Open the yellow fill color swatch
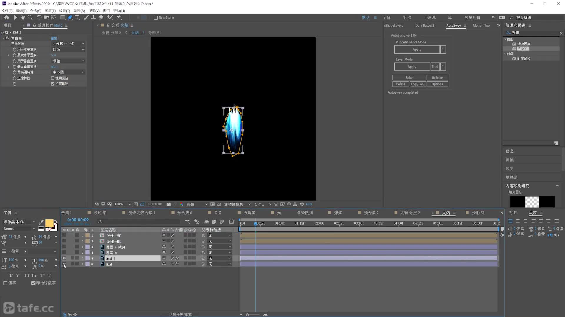This screenshot has width=565, height=317. coord(49,223)
